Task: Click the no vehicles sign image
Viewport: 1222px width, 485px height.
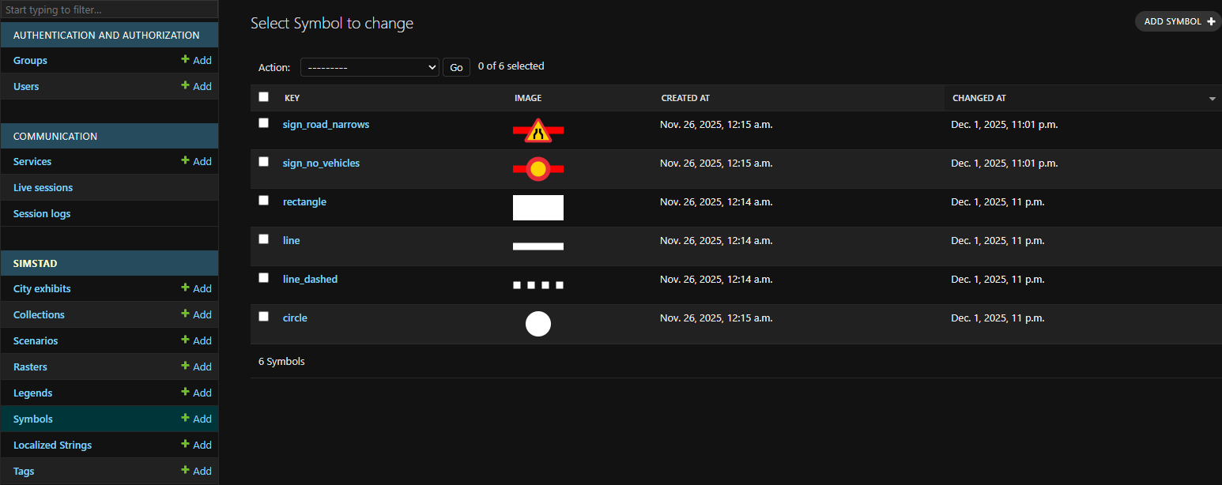Action: click(538, 169)
